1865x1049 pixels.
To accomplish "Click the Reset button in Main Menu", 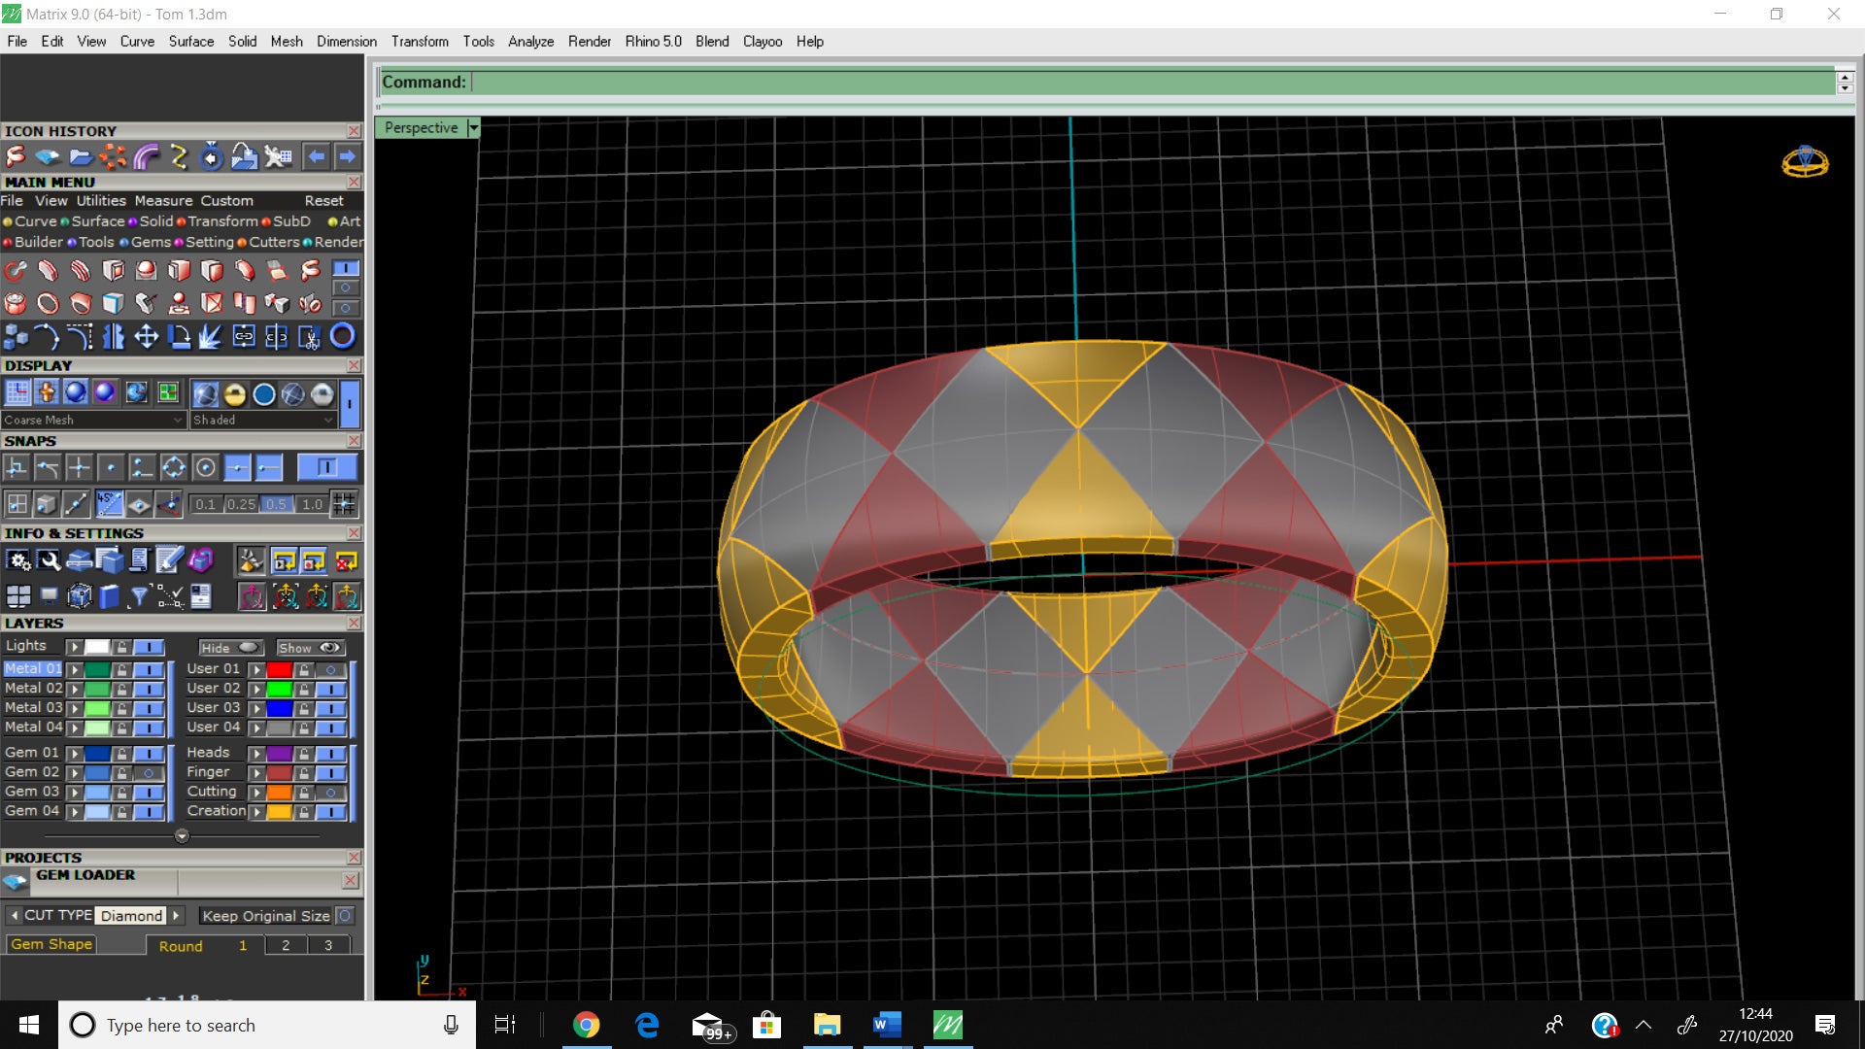I will coord(323,201).
